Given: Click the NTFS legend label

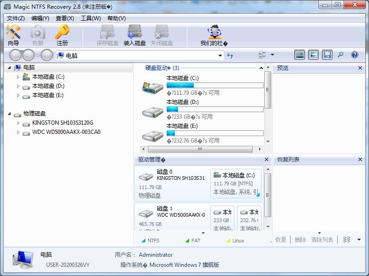Looking at the screenshot, I should coord(154,241).
